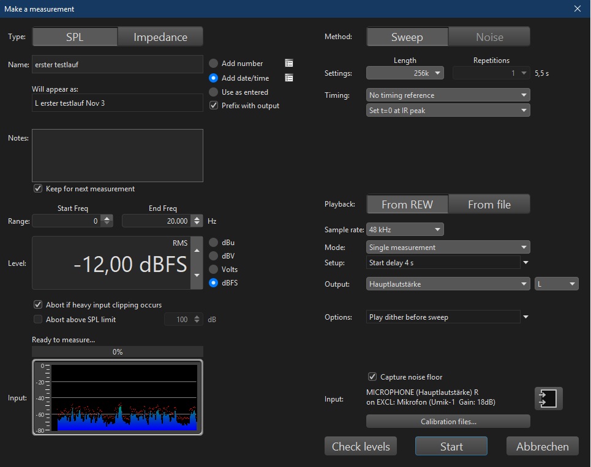Click the Ready to measure status text
The image size is (591, 467).
63,340
